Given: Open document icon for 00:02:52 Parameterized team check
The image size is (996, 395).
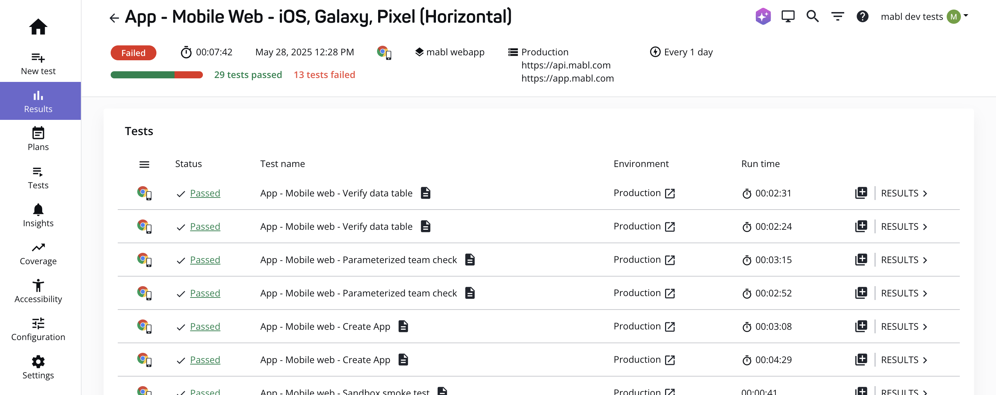Looking at the screenshot, I should [x=470, y=293].
